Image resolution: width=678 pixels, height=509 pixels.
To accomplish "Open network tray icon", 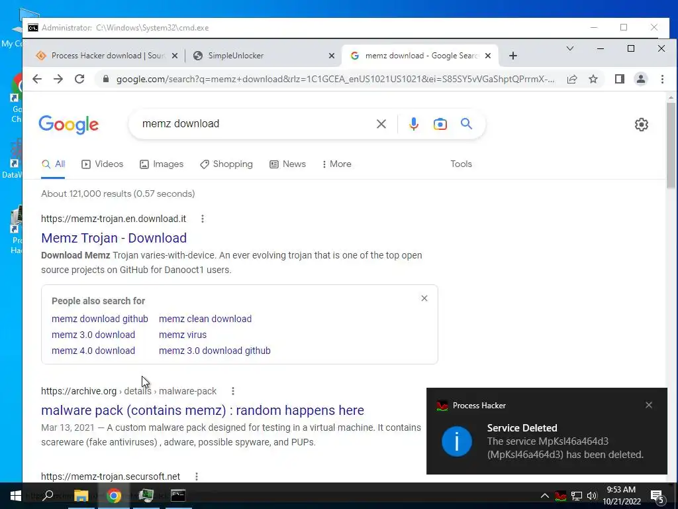I will [x=577, y=496].
